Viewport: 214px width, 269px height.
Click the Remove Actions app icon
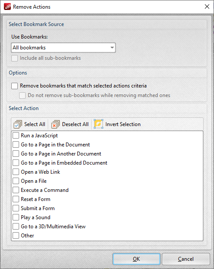click(x=7, y=6)
